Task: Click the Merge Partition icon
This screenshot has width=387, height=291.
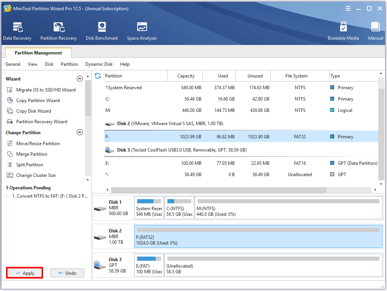Action: pos(9,154)
